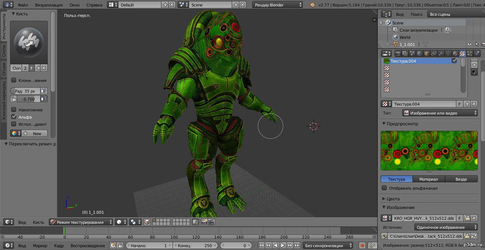Viewport: 485px width, 250px height.
Task: Open the Render properties camera tab
Action: pyautogui.click(x=398, y=54)
